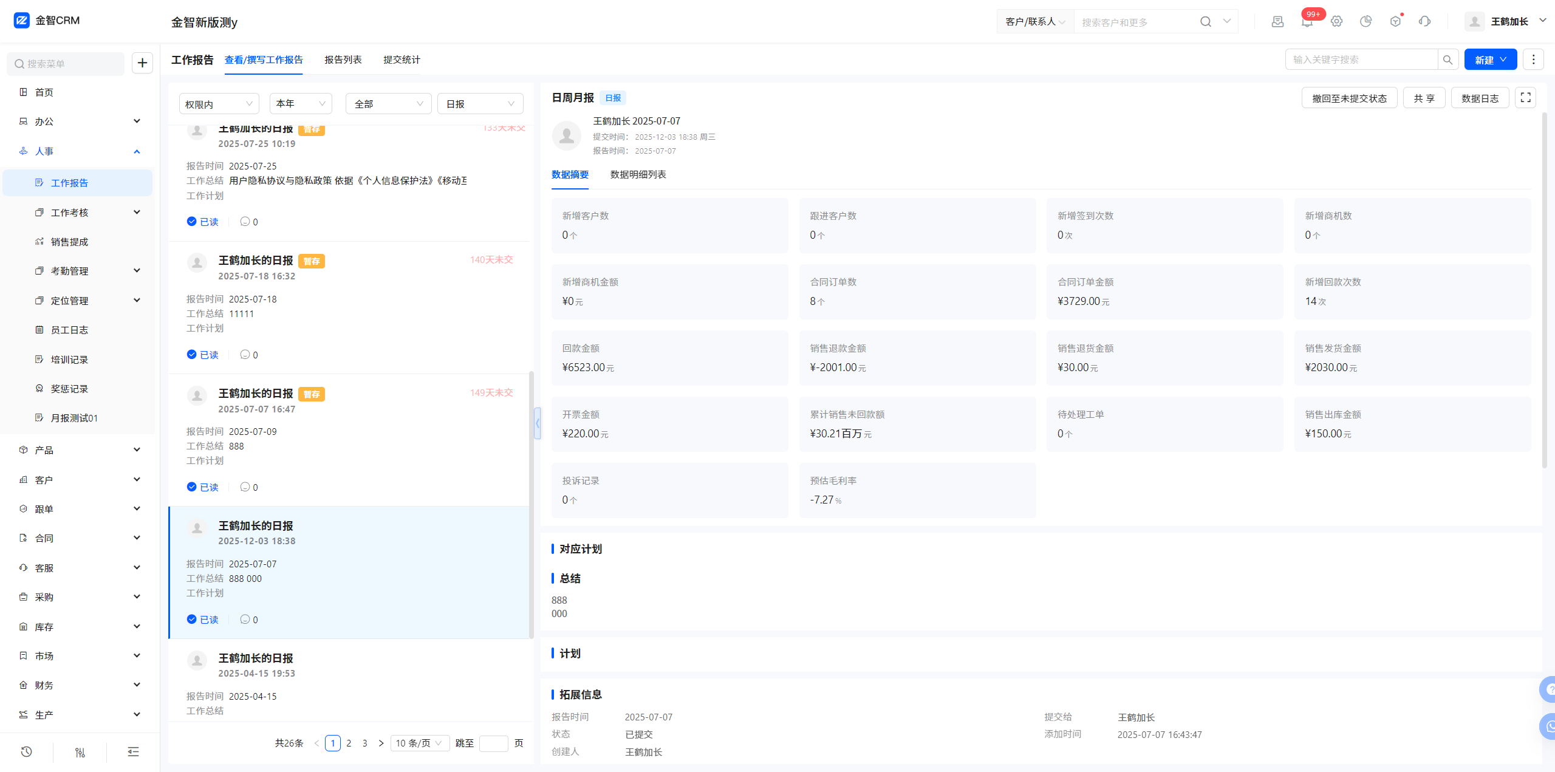This screenshot has width=1555, height=772.
Task: Click the keyword search magnifier icon
Action: 1447,60
